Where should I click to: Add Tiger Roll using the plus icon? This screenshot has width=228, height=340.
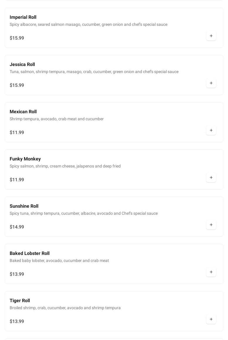coord(211,319)
